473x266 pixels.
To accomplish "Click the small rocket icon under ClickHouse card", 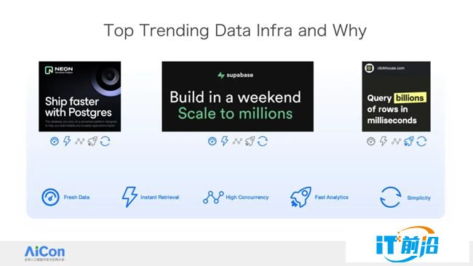I will pos(409,141).
